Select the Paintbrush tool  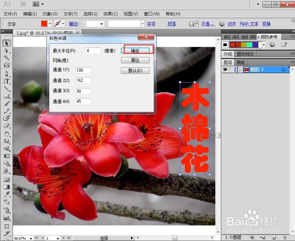pos(7,104)
